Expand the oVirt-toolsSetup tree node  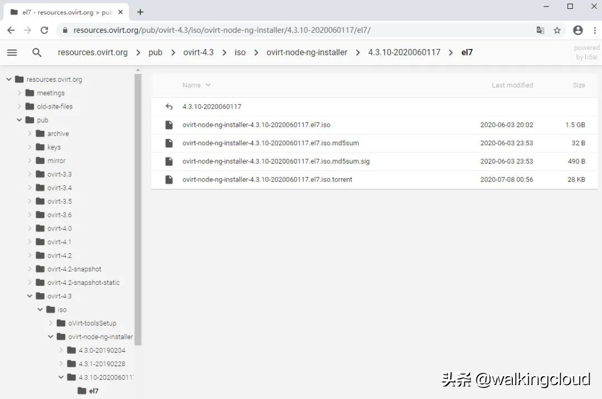click(x=50, y=323)
